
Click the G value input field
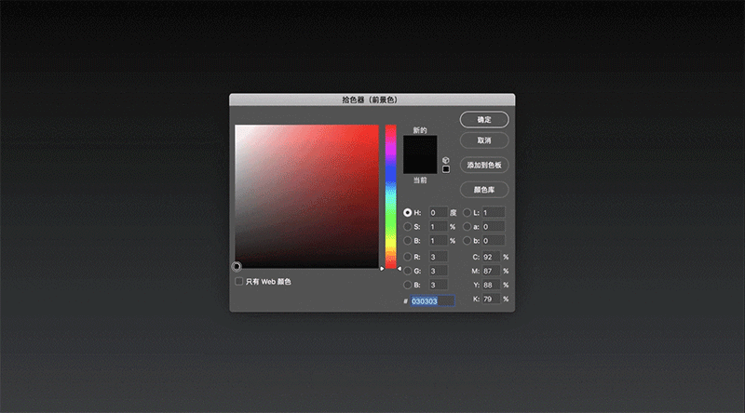438,271
